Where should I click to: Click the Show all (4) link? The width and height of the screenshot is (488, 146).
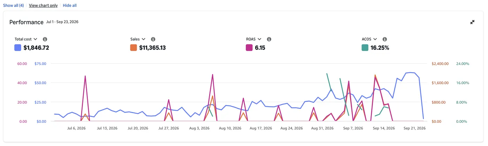tap(14, 6)
